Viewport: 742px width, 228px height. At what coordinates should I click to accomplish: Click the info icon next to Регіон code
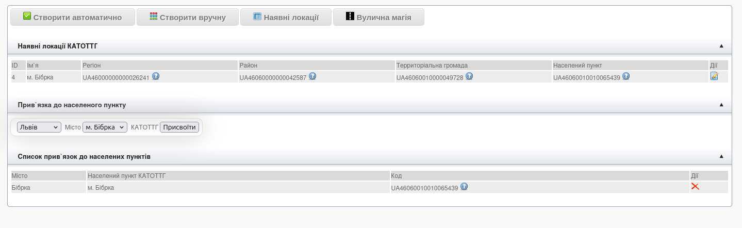coord(155,76)
